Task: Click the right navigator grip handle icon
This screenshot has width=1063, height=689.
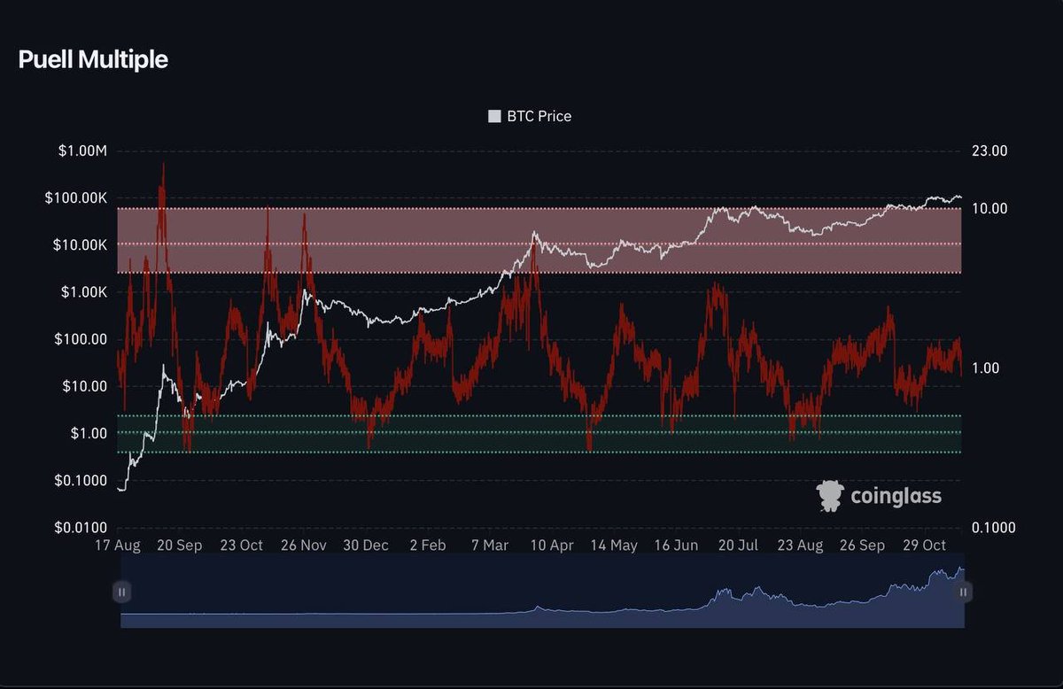Action: (x=963, y=592)
